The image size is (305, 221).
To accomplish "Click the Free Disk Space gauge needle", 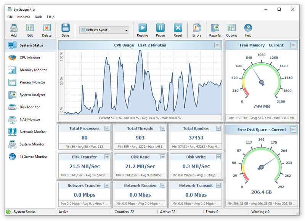I will pyautogui.click(x=268, y=163).
